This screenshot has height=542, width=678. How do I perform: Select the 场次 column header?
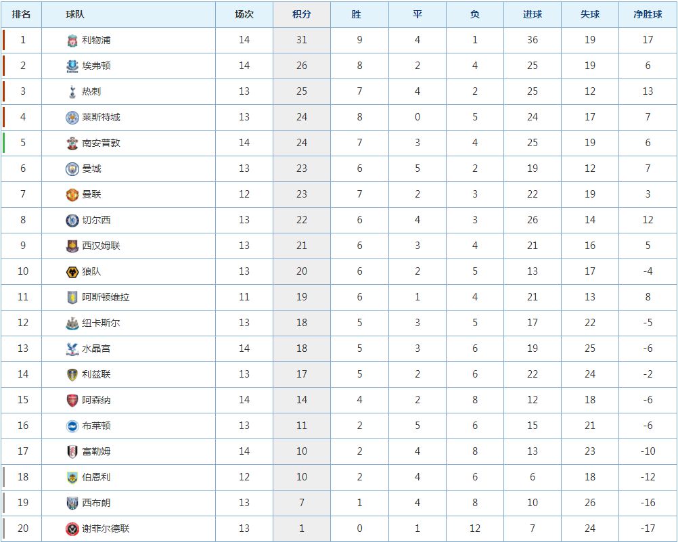[x=244, y=14]
